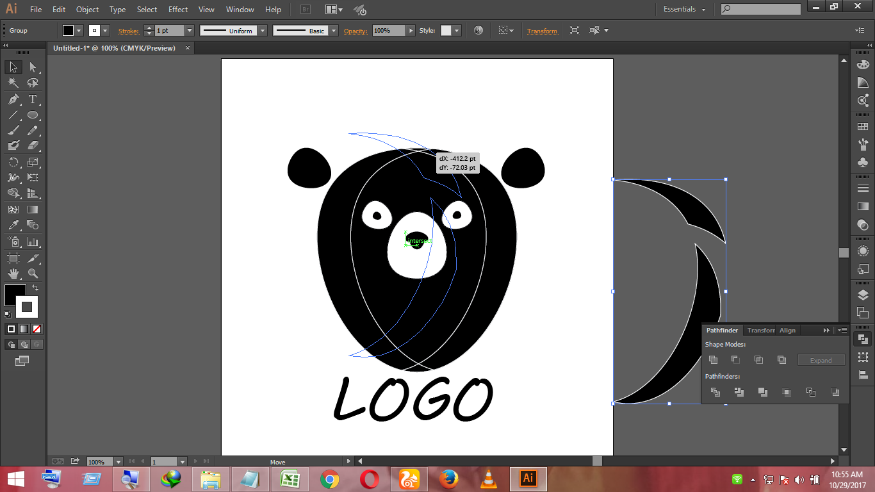Click the Crop pathfinder icon
The image size is (875, 492).
click(786, 392)
